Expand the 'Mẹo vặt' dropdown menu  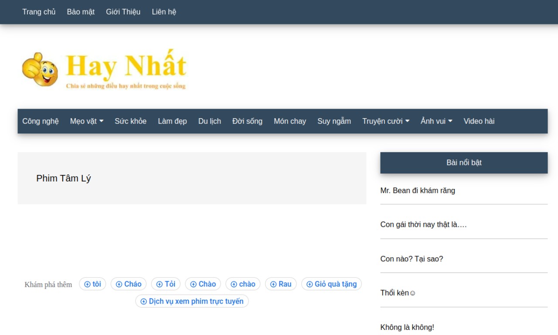click(x=86, y=121)
